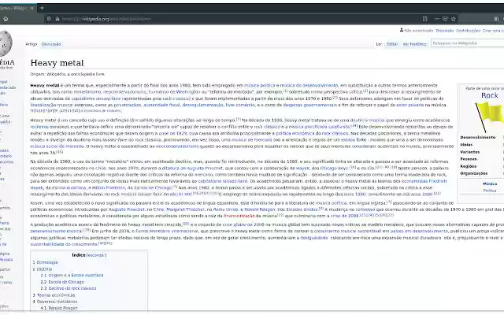This screenshot has width=504, height=315.
Task: Click the Chicago Boys link
Action: click(x=334, y=168)
